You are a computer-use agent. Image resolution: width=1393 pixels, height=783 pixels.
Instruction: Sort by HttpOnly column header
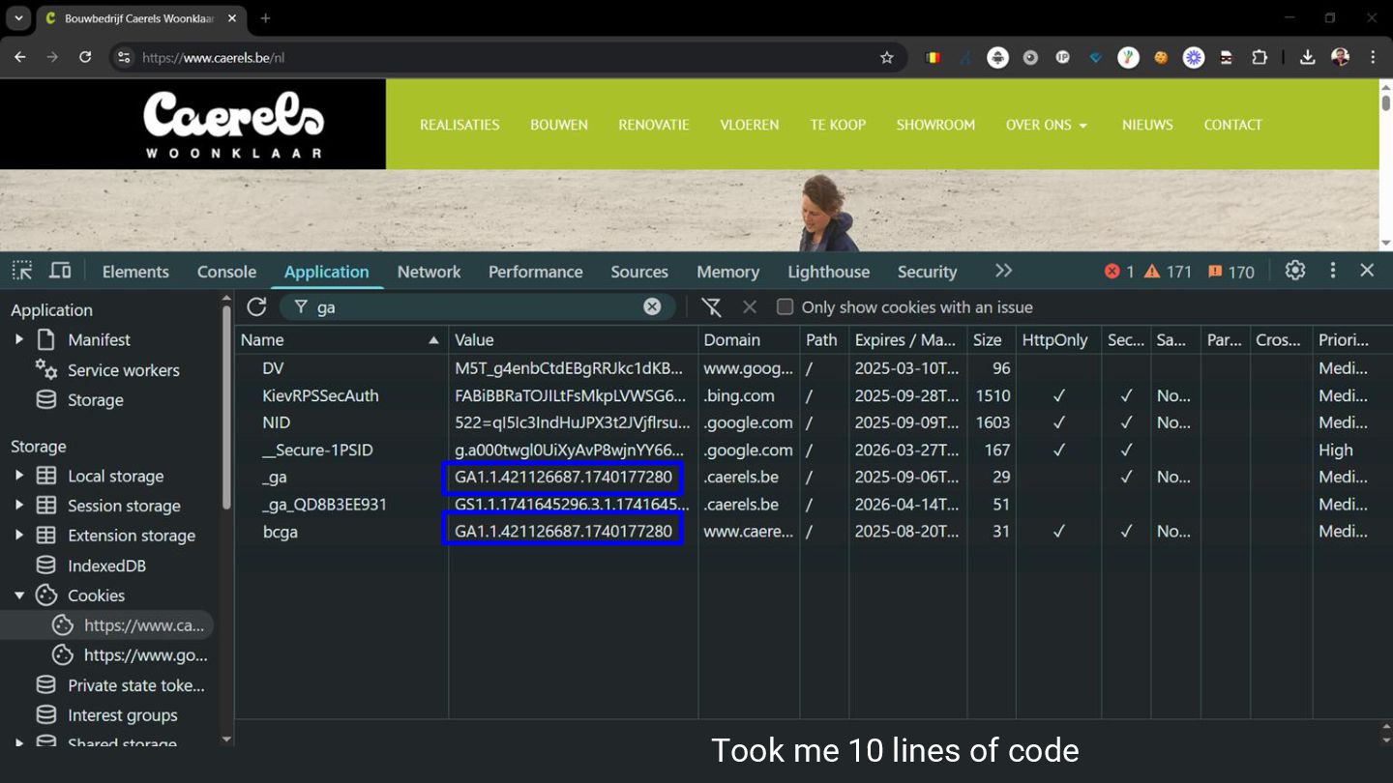pos(1058,340)
